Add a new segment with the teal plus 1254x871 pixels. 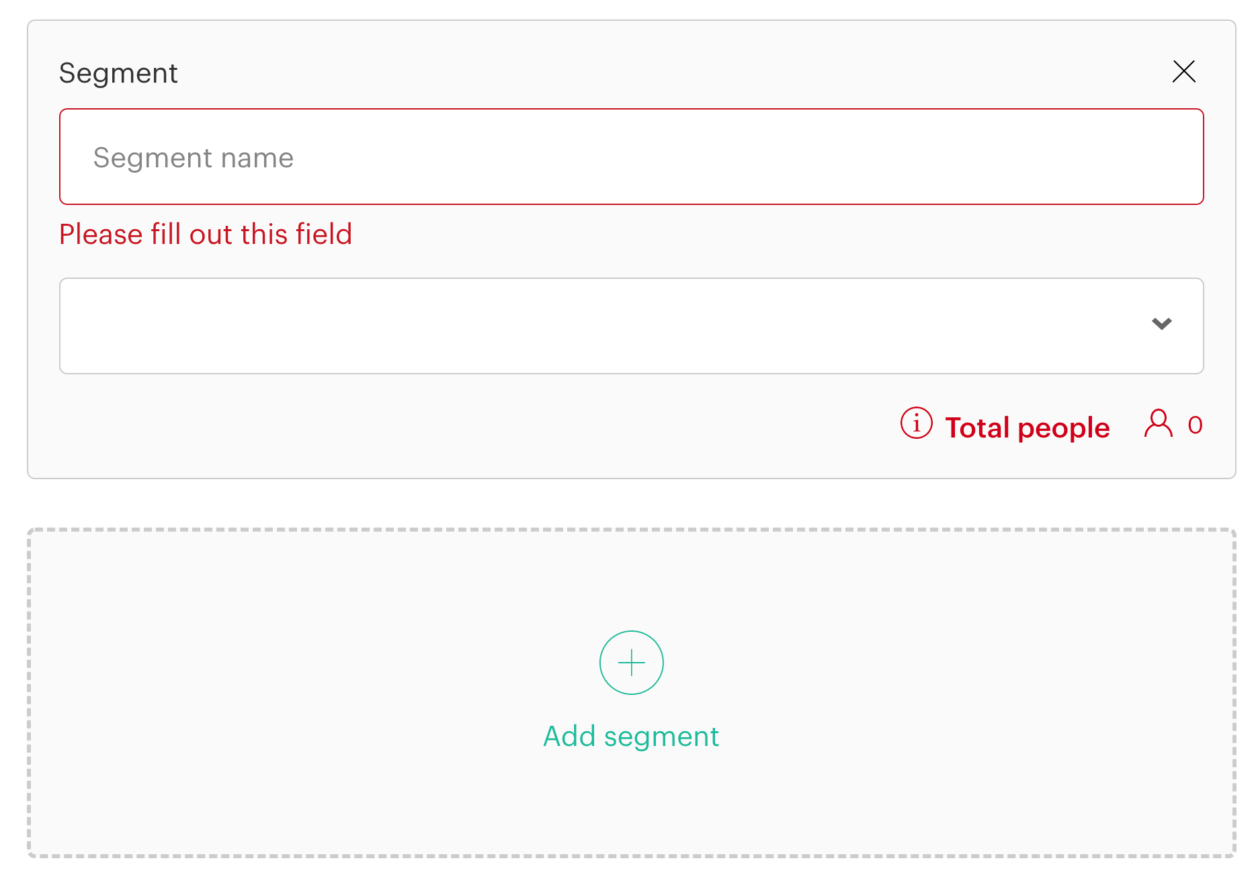[631, 662]
